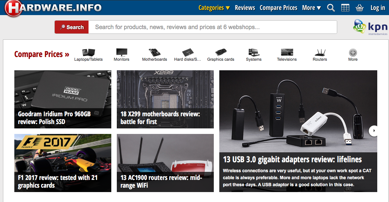Click the red Compare Prices » heading
Viewport: 389px width, 202px height.
click(42, 54)
